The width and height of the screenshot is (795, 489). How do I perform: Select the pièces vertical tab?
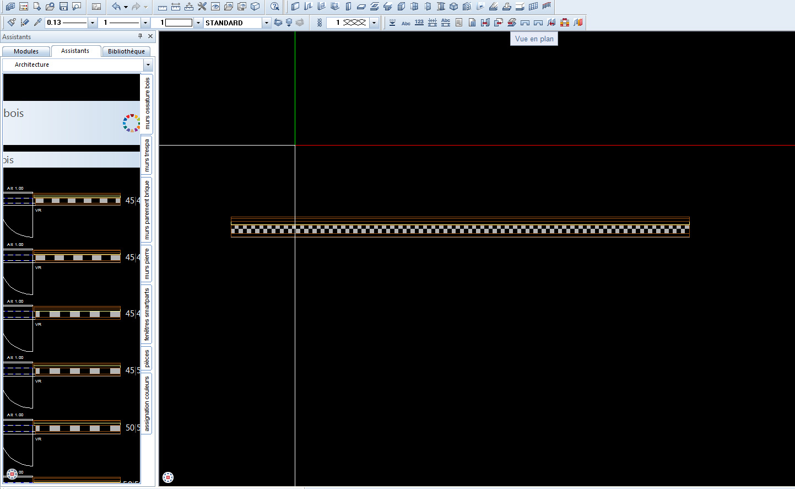point(147,358)
